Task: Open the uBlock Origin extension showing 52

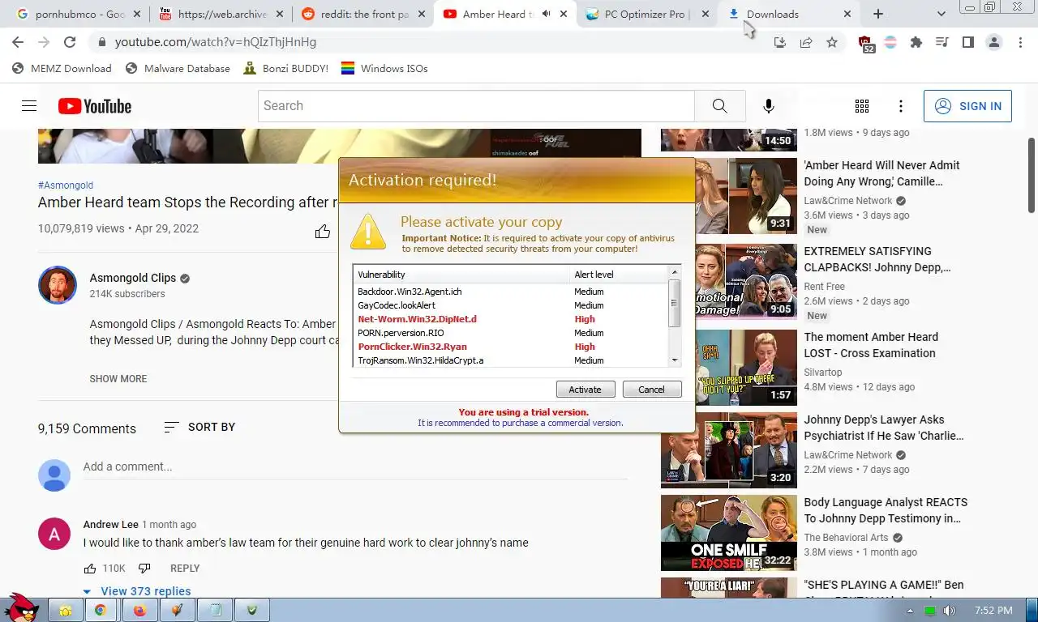Action: [865, 44]
